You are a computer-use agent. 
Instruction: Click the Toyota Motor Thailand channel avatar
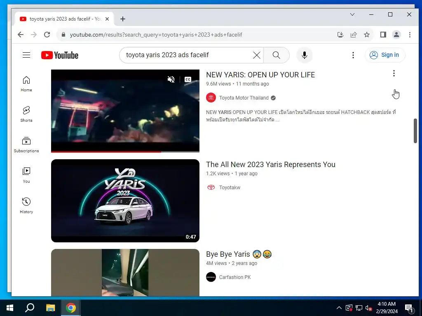pyautogui.click(x=211, y=98)
